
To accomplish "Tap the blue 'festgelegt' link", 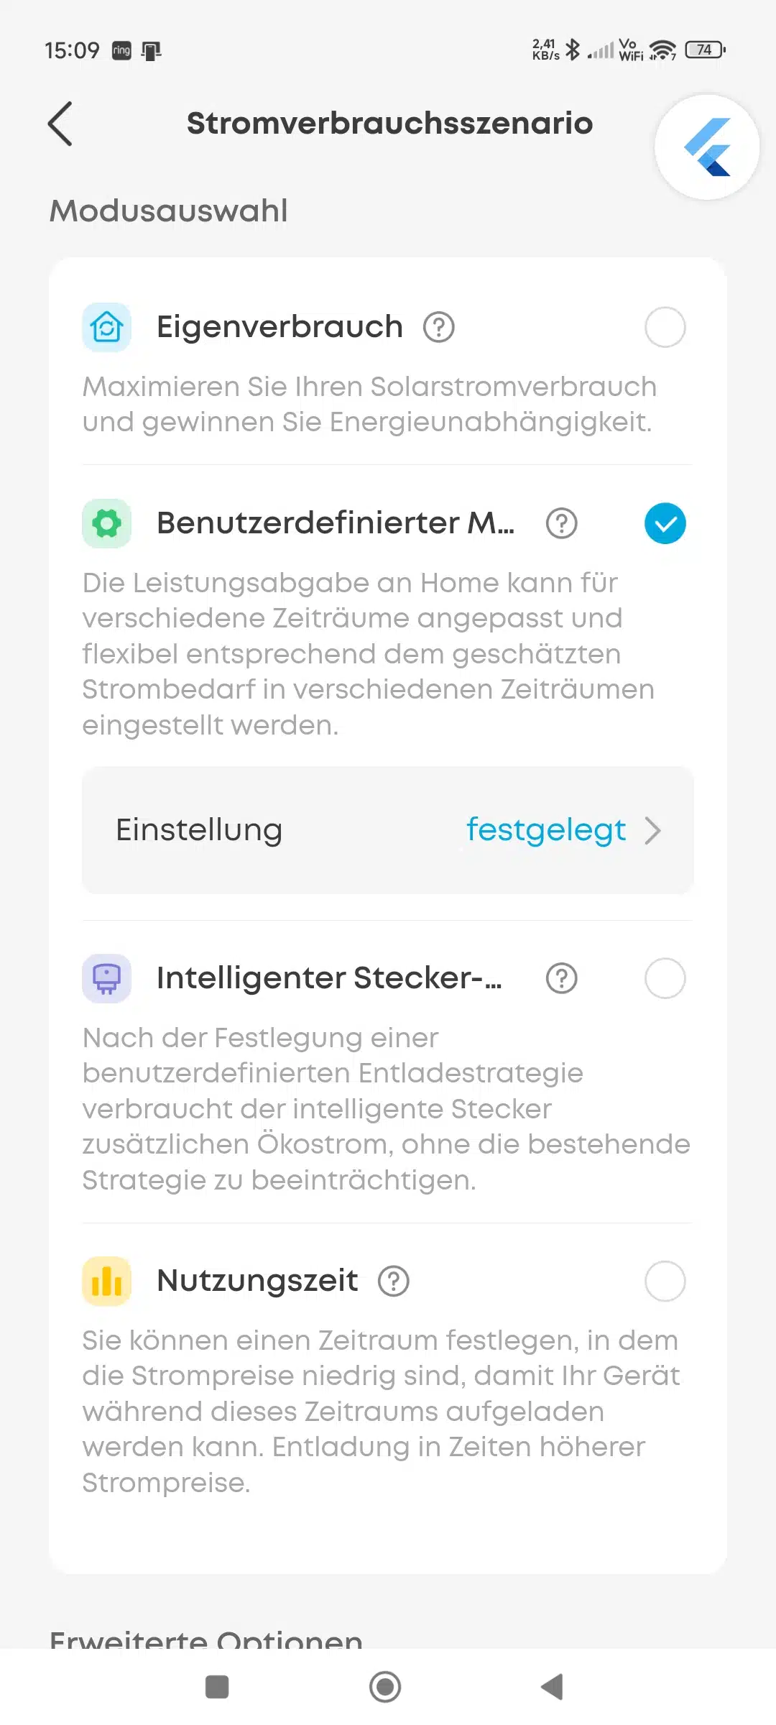I will (x=546, y=830).
